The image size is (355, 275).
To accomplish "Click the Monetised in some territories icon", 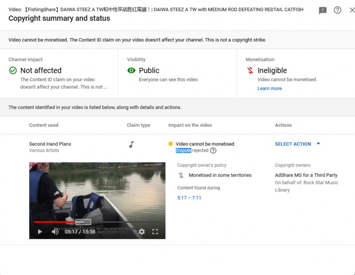I will click(x=181, y=175).
